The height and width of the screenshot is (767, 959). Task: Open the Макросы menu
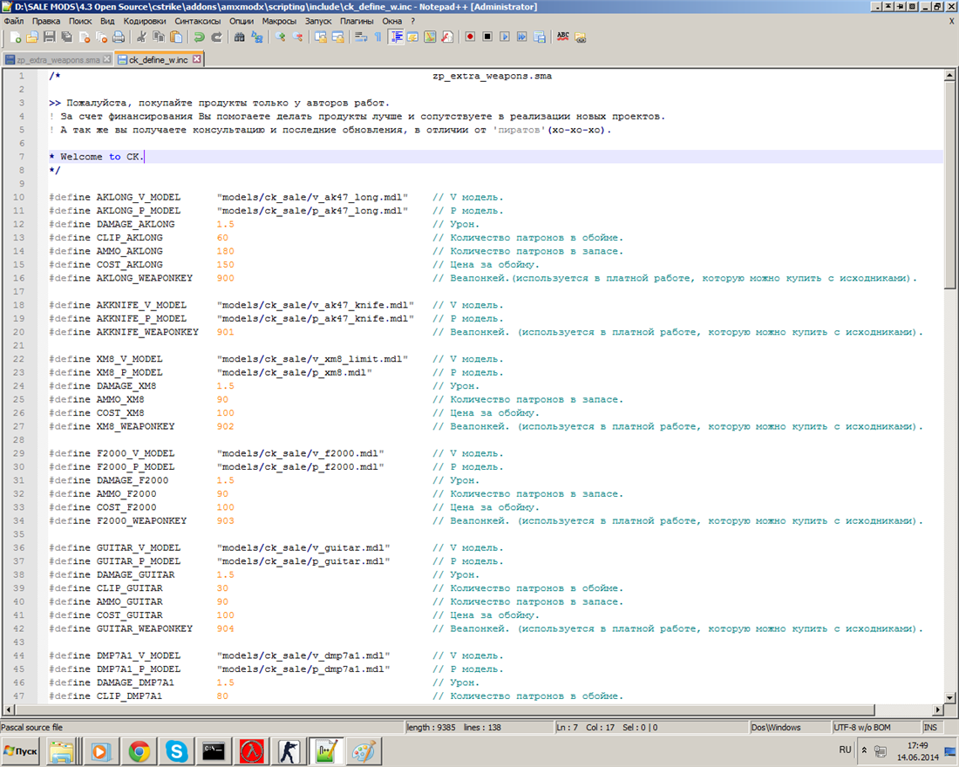tap(279, 21)
